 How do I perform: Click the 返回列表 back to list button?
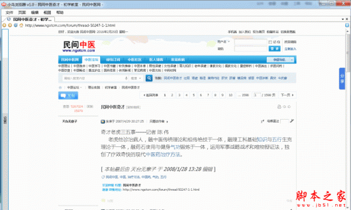(x=150, y=95)
